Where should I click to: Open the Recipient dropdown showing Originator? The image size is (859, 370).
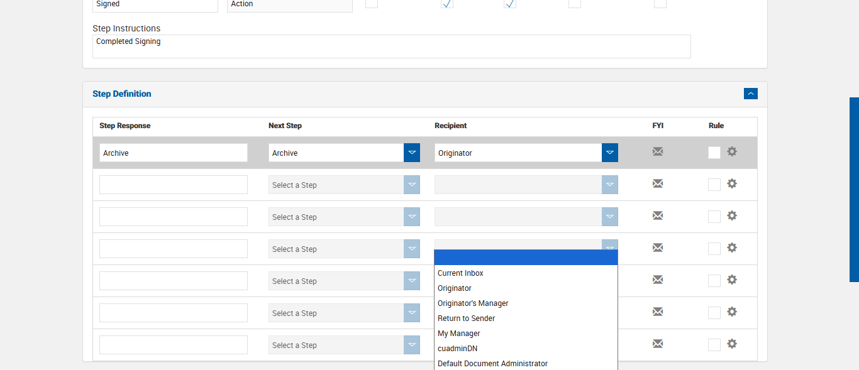click(609, 153)
